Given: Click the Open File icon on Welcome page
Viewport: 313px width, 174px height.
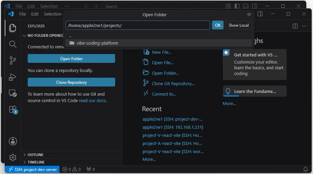Looking at the screenshot, I should 146,62.
